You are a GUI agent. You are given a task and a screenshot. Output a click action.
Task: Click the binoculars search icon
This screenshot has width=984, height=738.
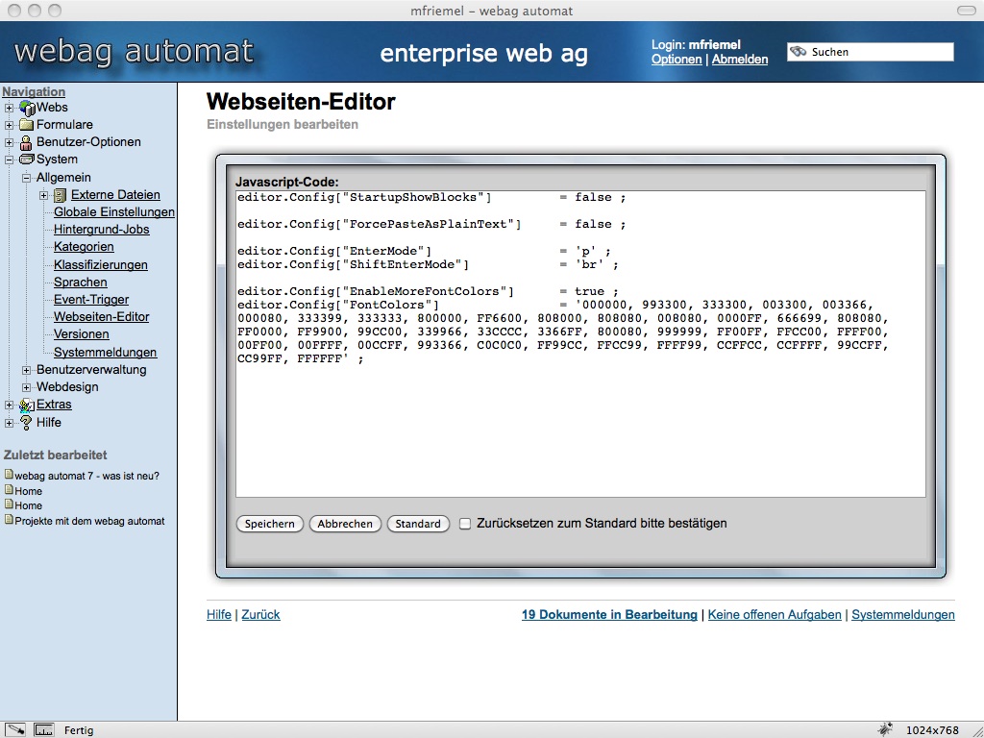799,52
